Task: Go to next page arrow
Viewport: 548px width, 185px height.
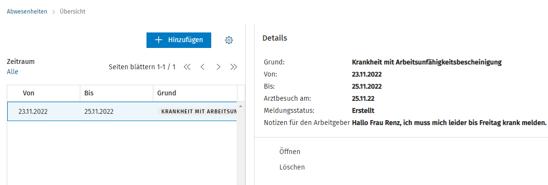Action: click(x=219, y=67)
